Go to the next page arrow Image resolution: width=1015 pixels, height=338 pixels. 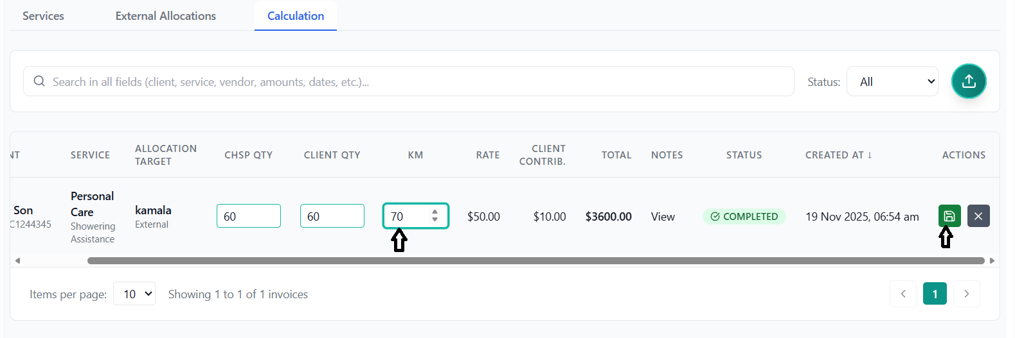(967, 294)
